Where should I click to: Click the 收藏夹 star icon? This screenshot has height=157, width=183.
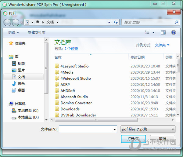(11, 43)
